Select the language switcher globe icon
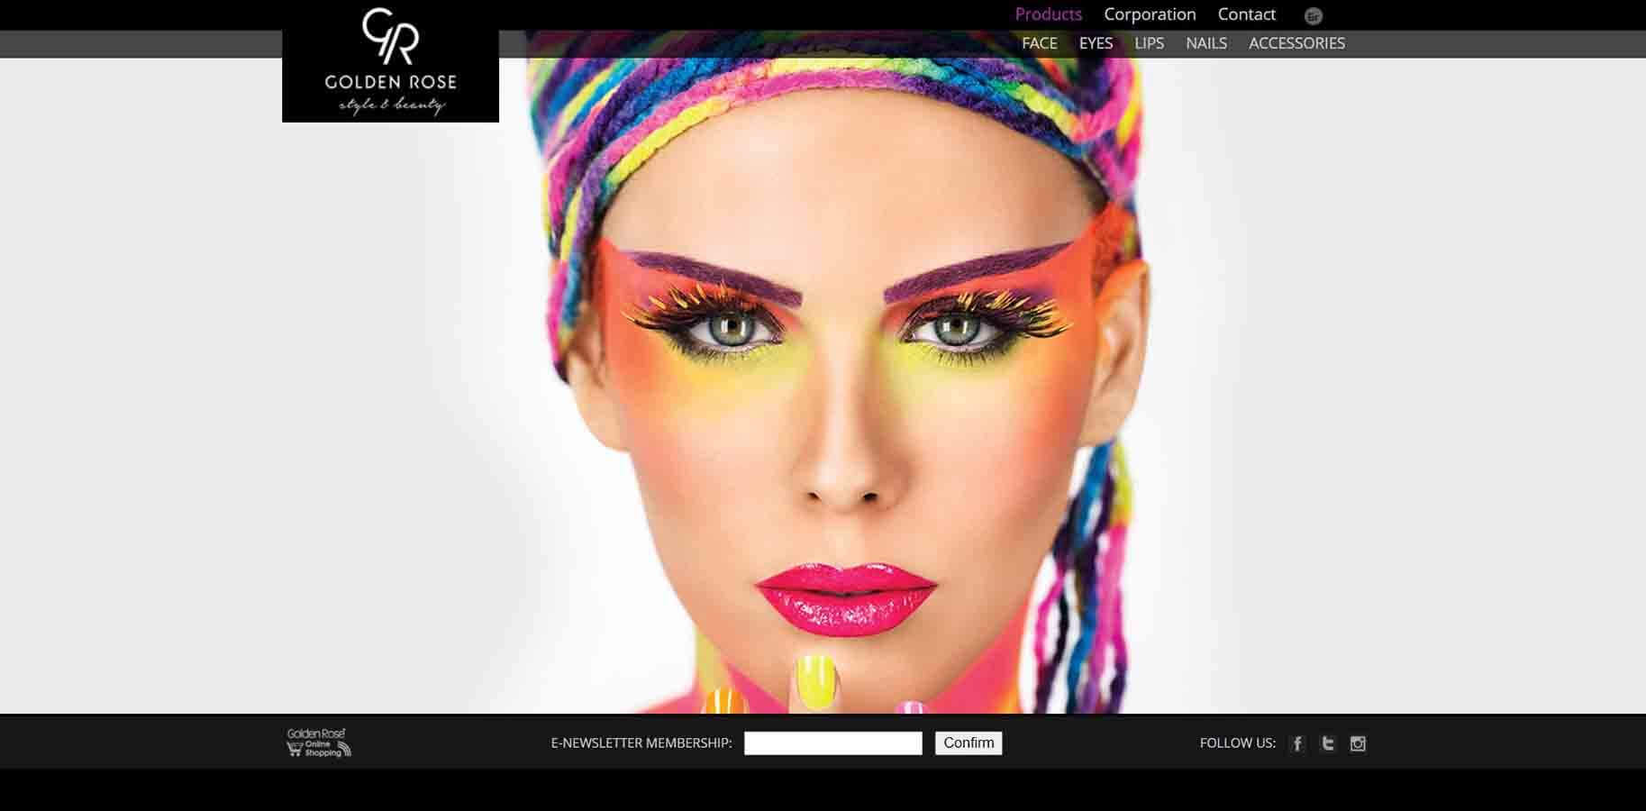Image resolution: width=1646 pixels, height=811 pixels. point(1314,14)
